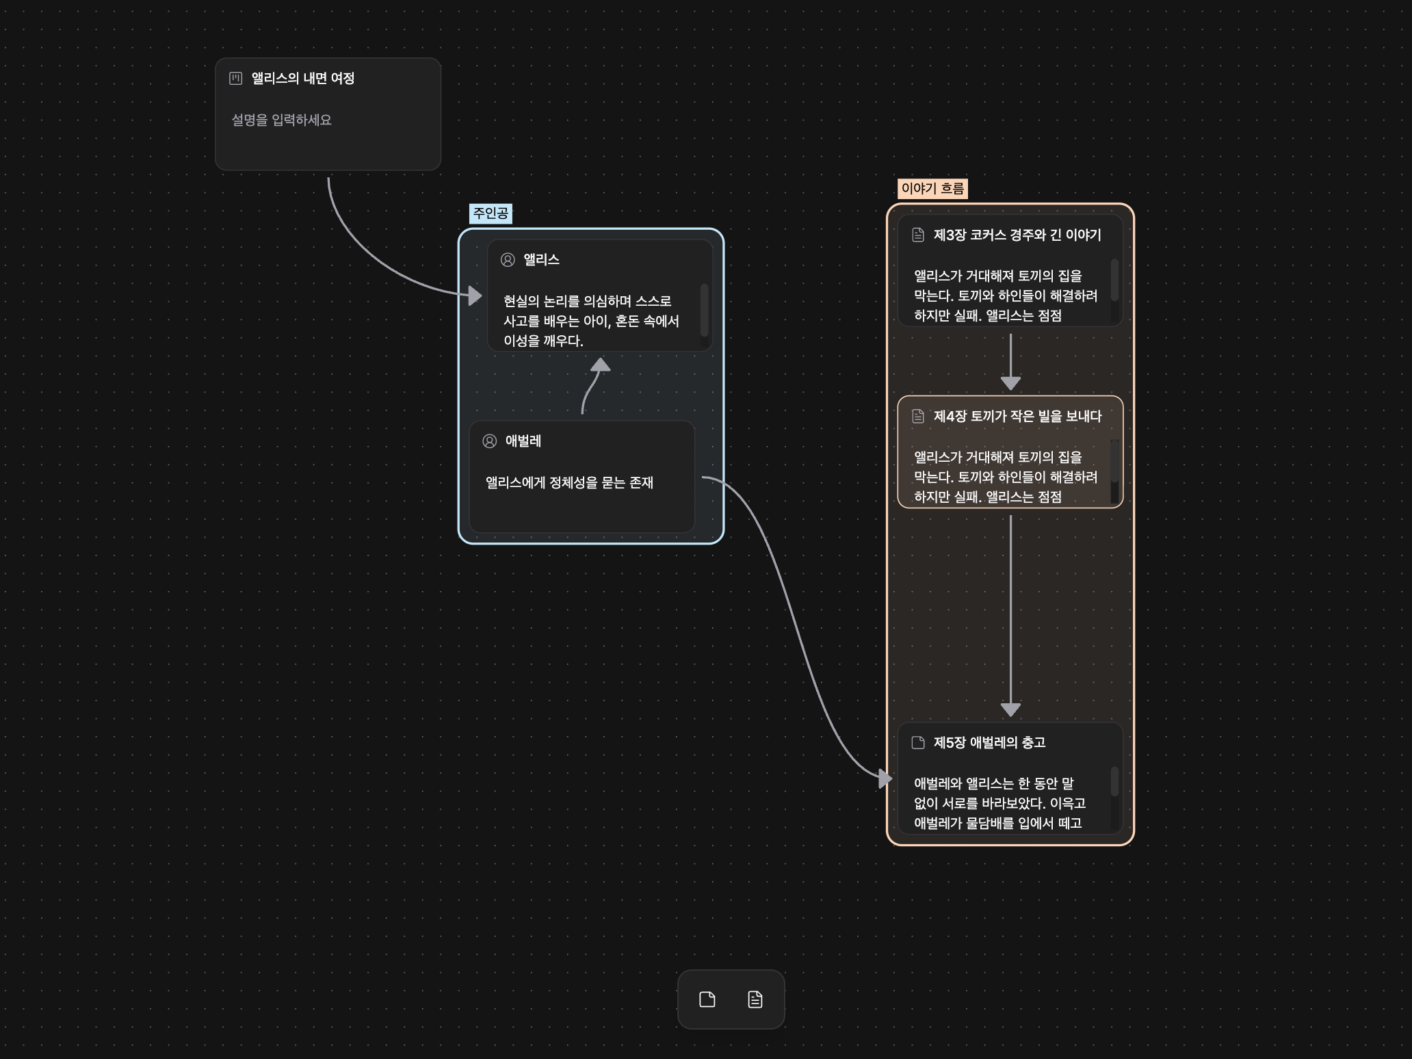Viewport: 1412px width, 1059px height.
Task: Click the person icon next to 애벌레
Action: [490, 441]
